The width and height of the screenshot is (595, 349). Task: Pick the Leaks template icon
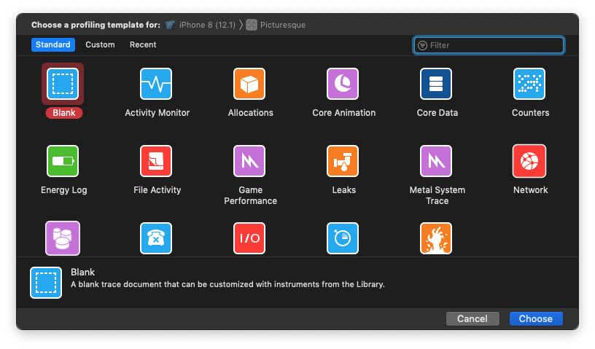(343, 161)
